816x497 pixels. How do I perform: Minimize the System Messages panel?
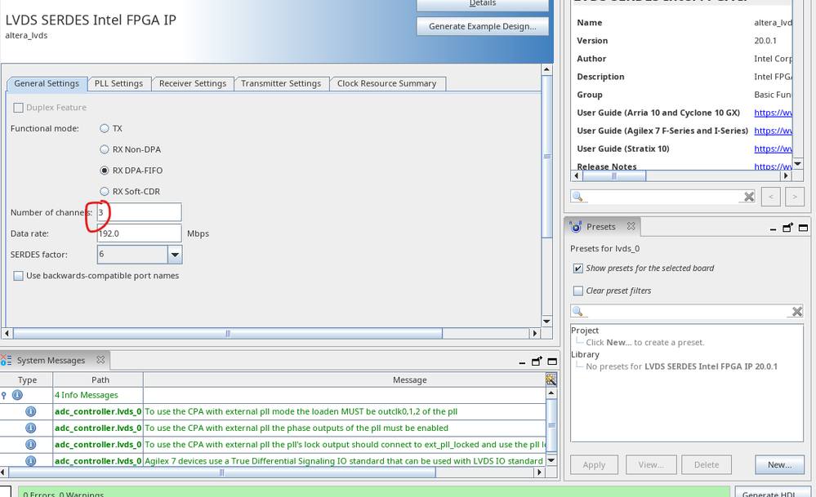coord(522,362)
